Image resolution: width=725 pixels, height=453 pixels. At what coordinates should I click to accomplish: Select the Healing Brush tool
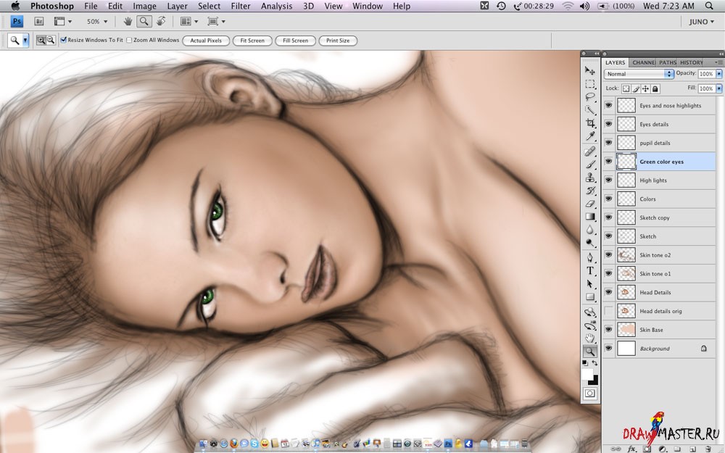(590, 151)
